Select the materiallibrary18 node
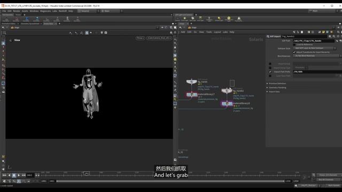 (x=227, y=103)
